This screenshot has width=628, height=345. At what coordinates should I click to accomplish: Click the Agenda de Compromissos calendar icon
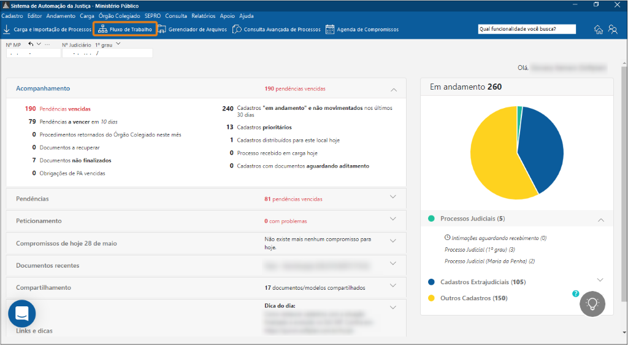[x=329, y=29]
